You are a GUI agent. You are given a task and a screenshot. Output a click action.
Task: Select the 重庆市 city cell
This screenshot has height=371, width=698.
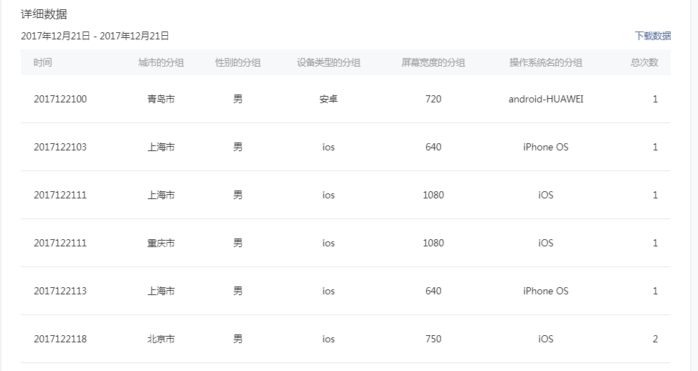point(161,243)
